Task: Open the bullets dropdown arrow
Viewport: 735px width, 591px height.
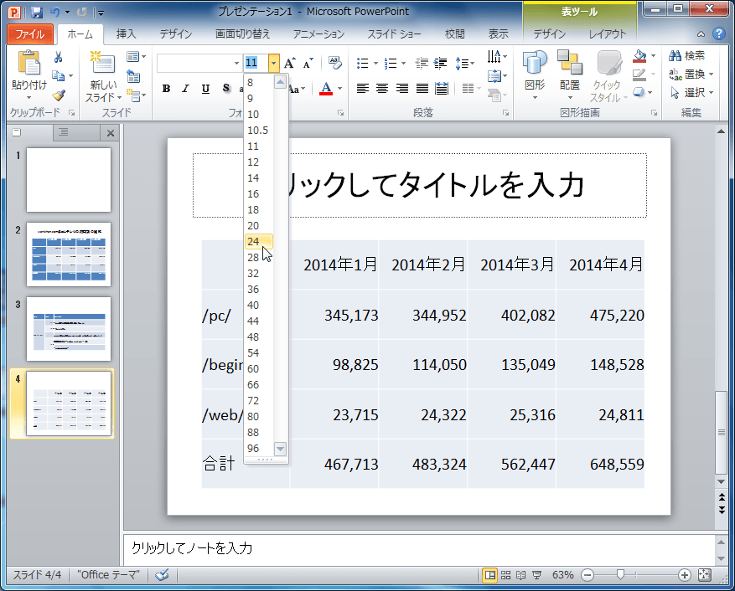Action: [x=375, y=64]
